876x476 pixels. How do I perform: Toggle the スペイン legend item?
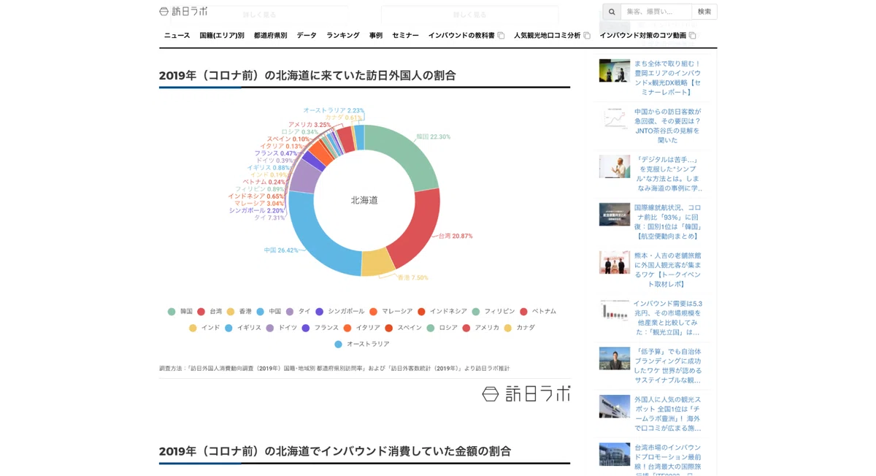[x=404, y=328]
